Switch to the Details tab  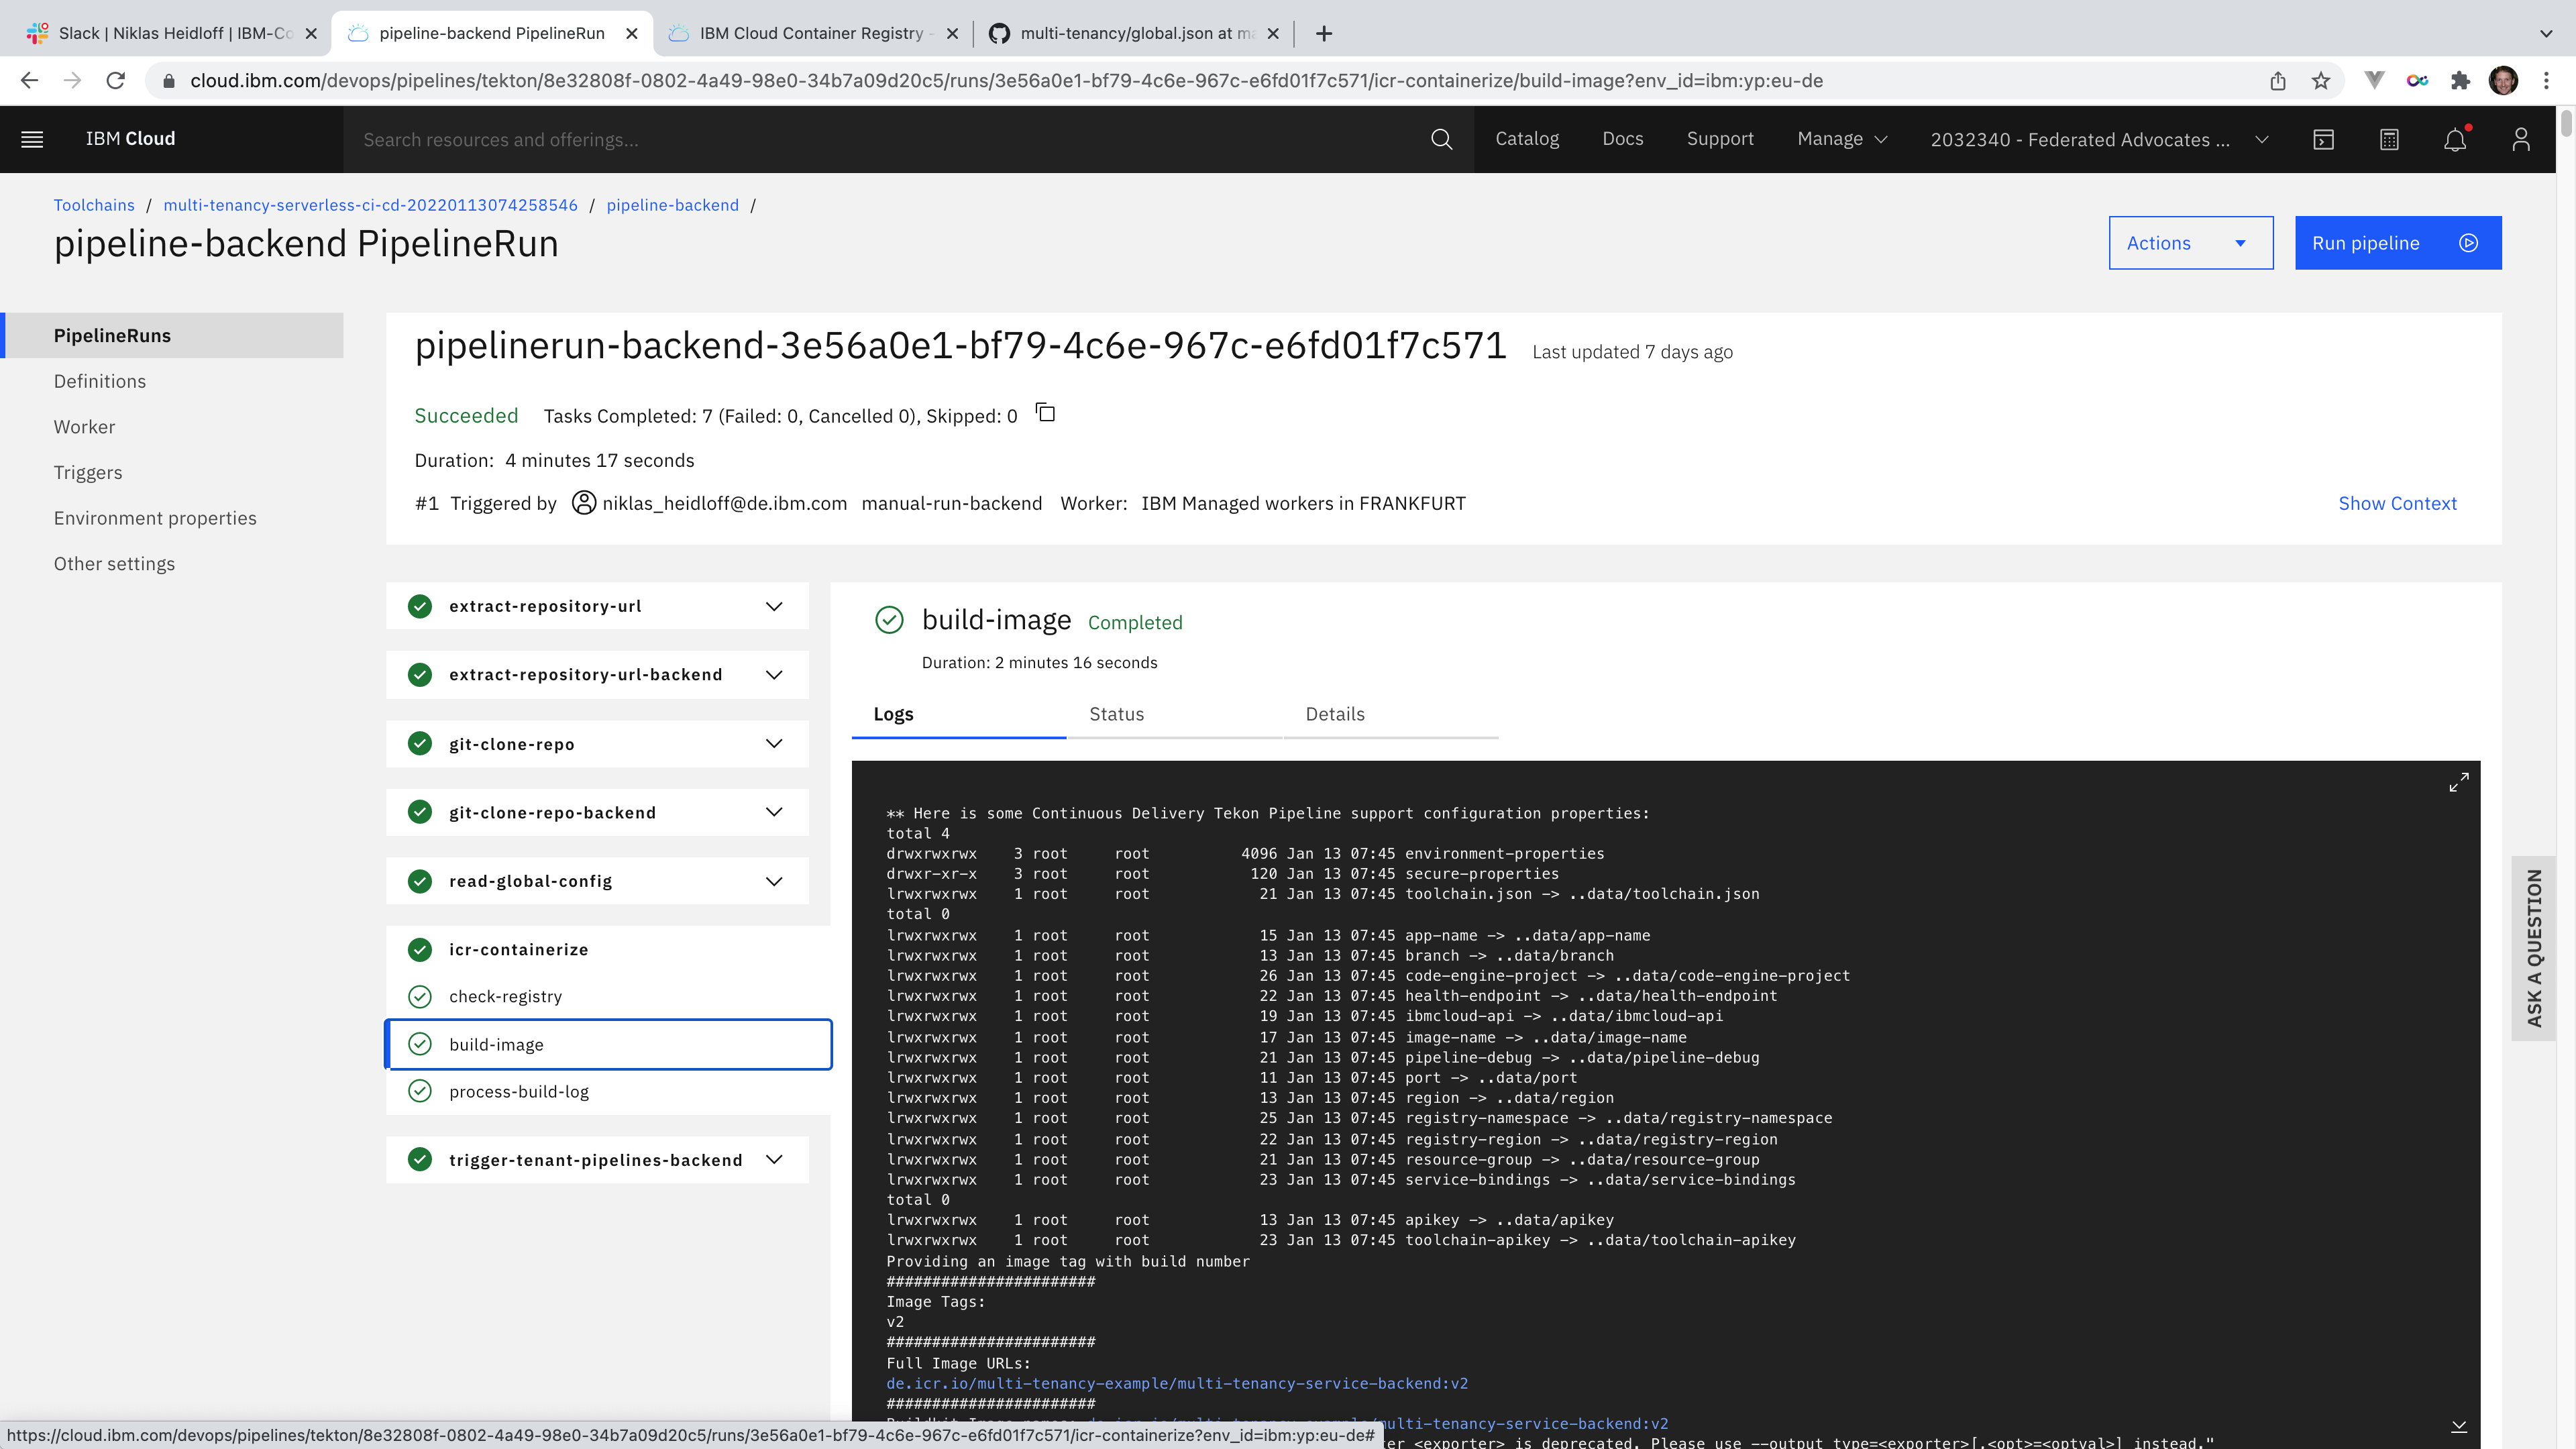[x=1334, y=714]
